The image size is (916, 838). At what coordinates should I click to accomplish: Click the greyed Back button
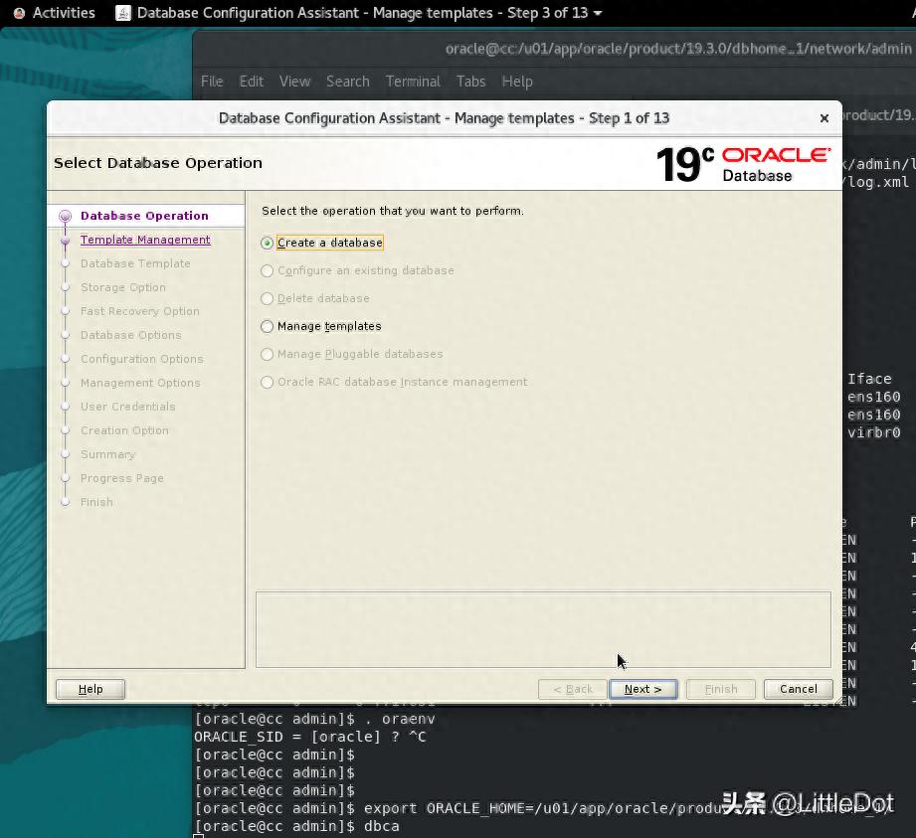point(573,689)
